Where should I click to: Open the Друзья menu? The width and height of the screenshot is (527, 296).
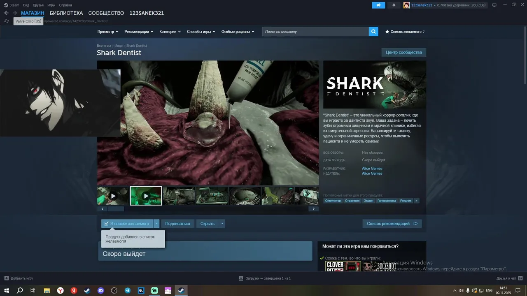(38, 5)
